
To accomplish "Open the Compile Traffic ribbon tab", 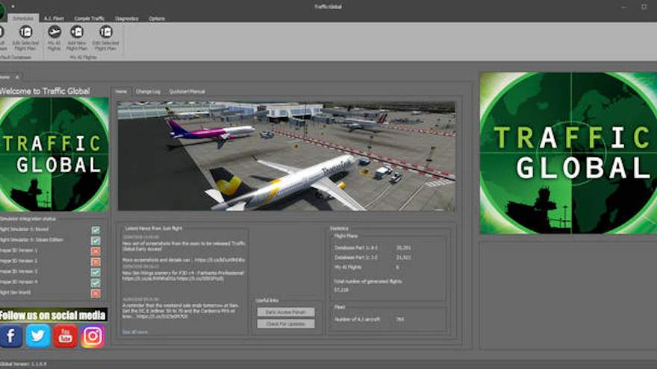I will 90,19.
